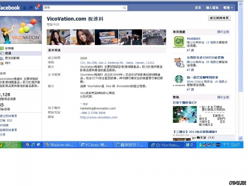Click Share link in left sidebar
Image resolution: width=248 pixels, height=186 pixels.
pyautogui.click(x=3, y=134)
